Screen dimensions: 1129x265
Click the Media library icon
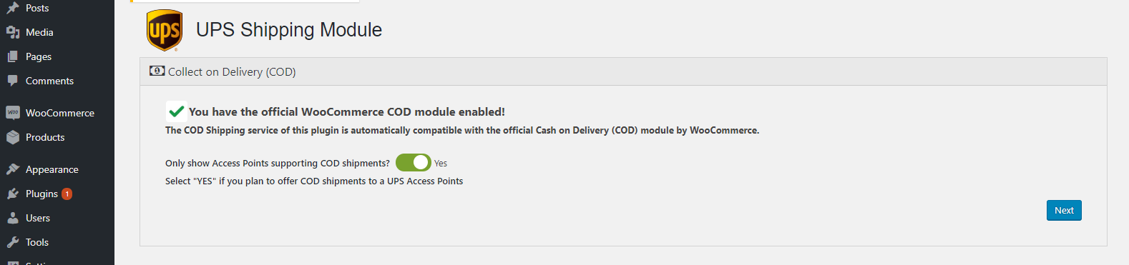pyautogui.click(x=13, y=32)
